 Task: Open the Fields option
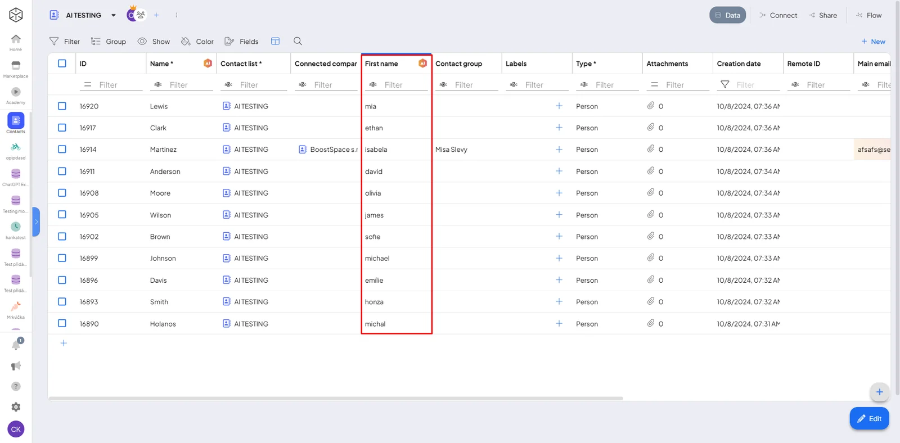click(241, 41)
